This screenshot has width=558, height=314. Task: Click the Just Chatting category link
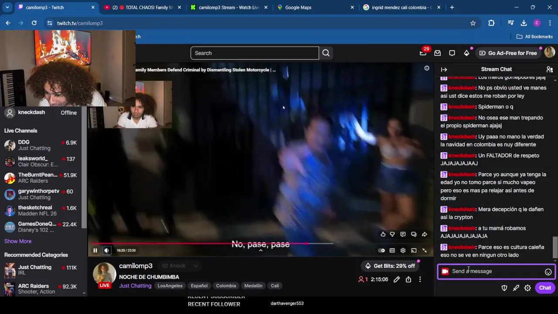click(135, 286)
